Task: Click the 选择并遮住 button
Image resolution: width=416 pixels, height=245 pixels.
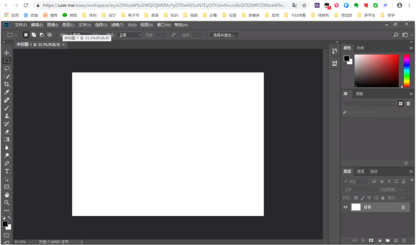Action: [224, 35]
